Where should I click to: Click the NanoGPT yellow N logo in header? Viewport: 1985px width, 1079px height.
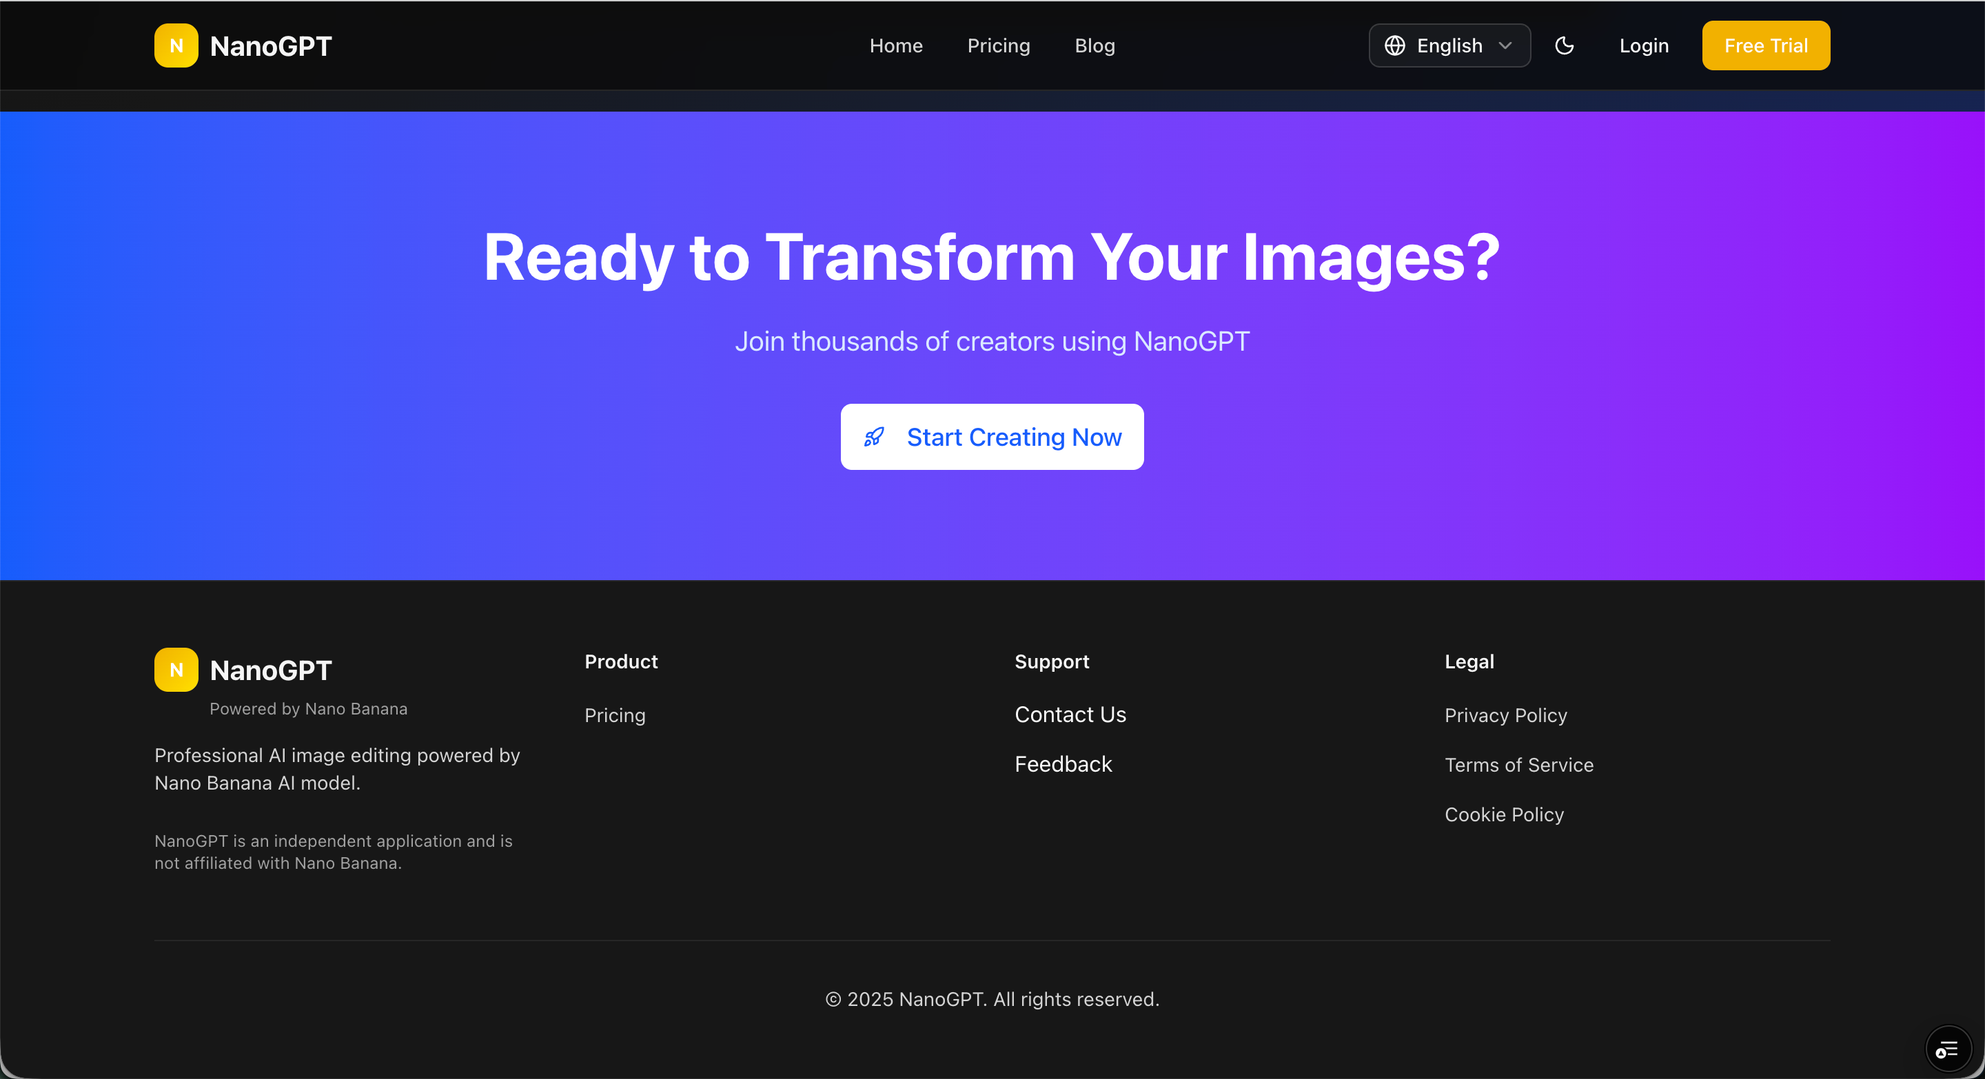[x=176, y=45]
